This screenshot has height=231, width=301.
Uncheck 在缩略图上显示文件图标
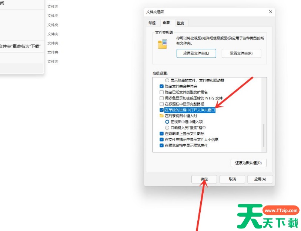click(161, 134)
